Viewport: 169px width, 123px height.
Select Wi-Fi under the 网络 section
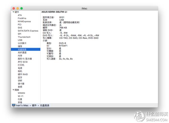point(21,96)
